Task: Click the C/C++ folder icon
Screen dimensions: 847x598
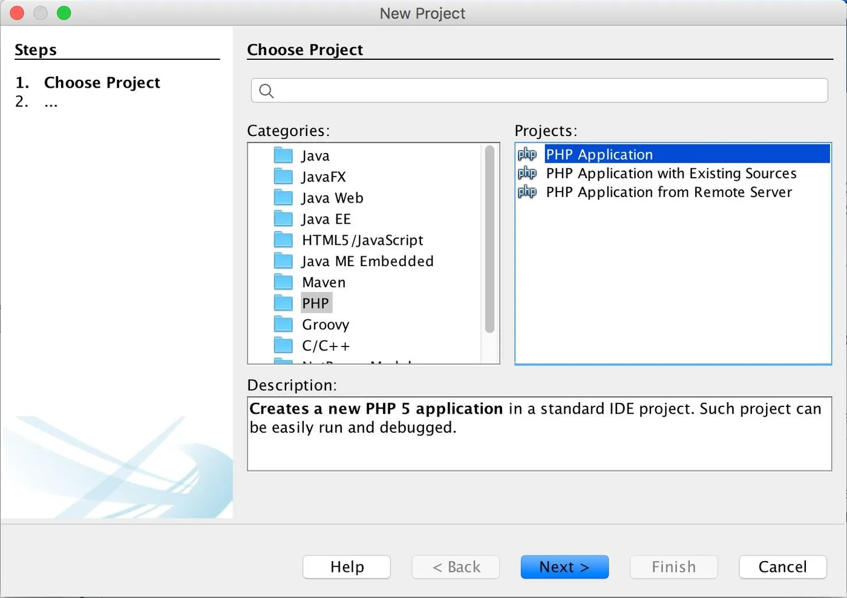Action: (x=283, y=345)
